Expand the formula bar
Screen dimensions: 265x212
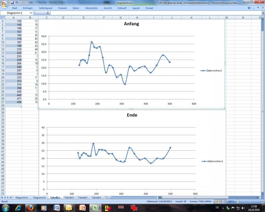(x=263, y=13)
